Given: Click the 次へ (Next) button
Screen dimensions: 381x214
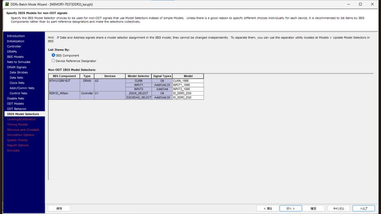Looking at the screenshot, I should pyautogui.click(x=291, y=208).
